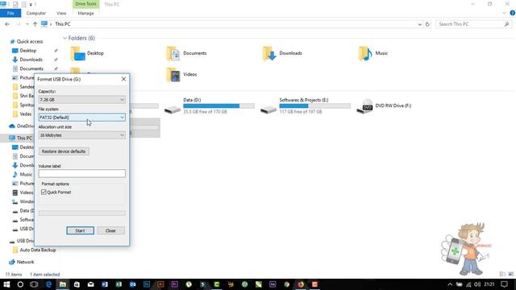Open Word from the taskbar
Viewport: 516px width, 290px height.
[105, 284]
